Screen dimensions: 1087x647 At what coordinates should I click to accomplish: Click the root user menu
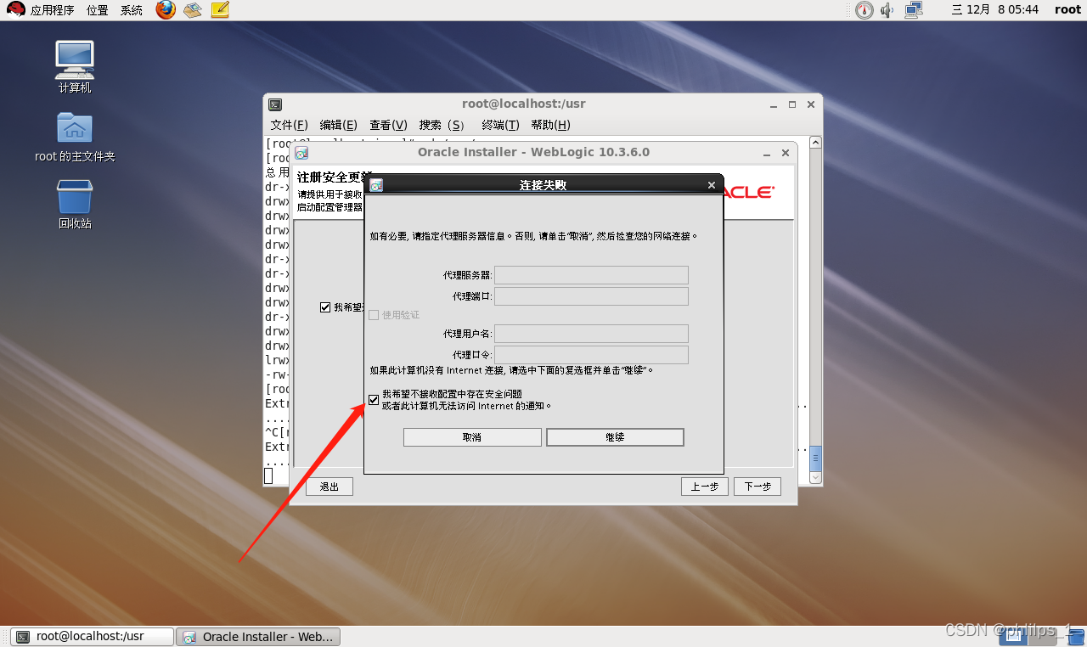click(1067, 10)
